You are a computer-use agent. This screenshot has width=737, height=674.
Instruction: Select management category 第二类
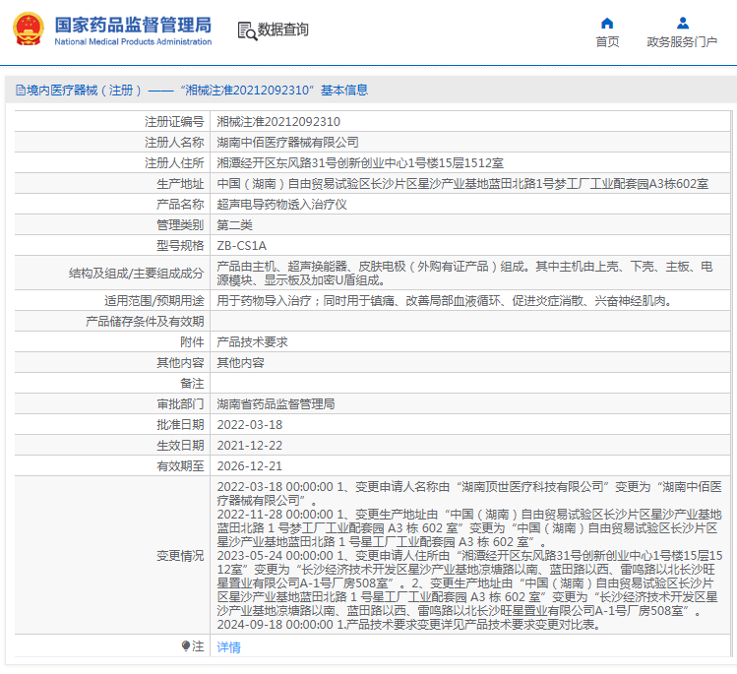[234, 225]
